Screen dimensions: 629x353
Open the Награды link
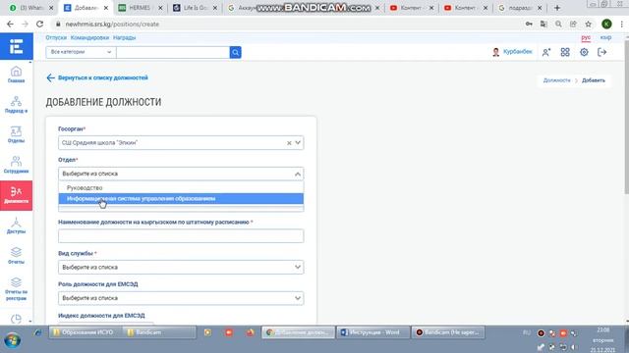tap(125, 37)
